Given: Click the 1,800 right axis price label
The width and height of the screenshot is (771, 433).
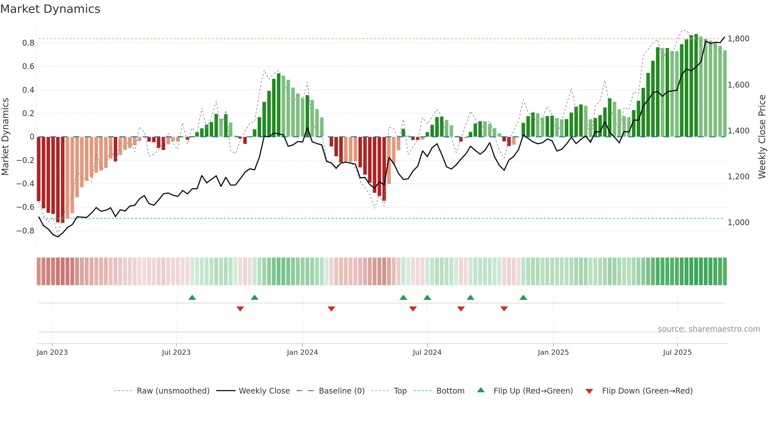Looking at the screenshot, I should (739, 39).
